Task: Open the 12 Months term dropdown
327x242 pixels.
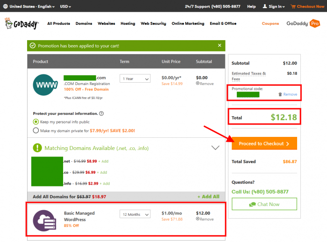Action: [135, 214]
